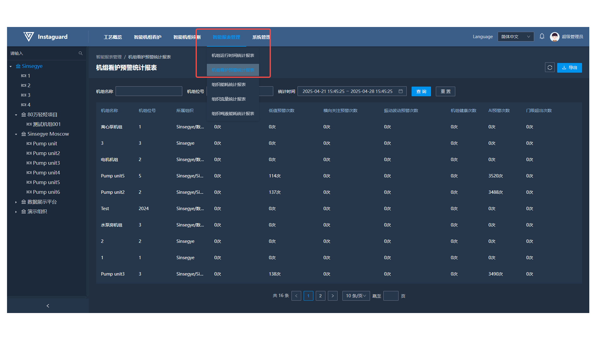The height and width of the screenshot is (340, 606).
Task: Collapse the Sinsegye Moscow tree node
Action: coord(16,134)
